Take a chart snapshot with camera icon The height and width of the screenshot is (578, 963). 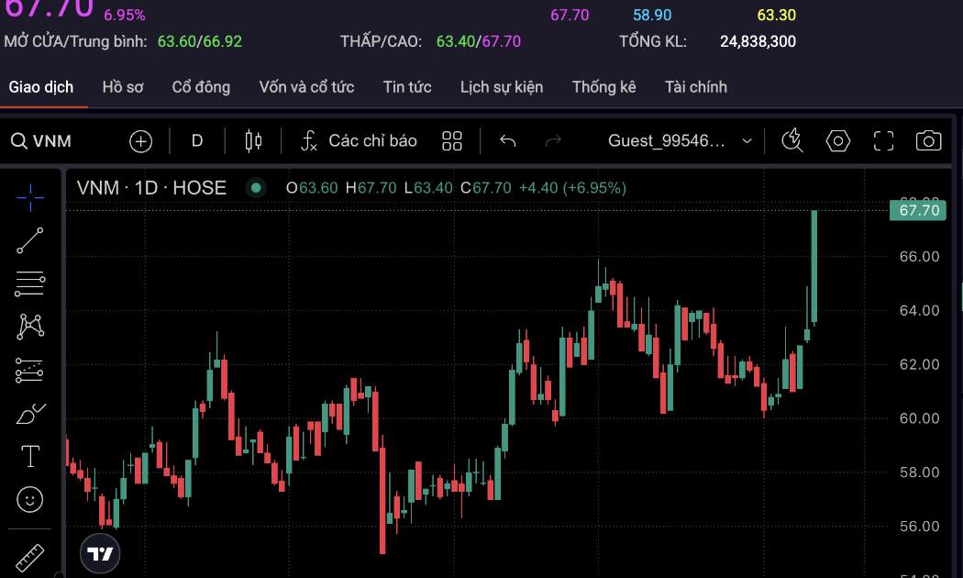[928, 141]
